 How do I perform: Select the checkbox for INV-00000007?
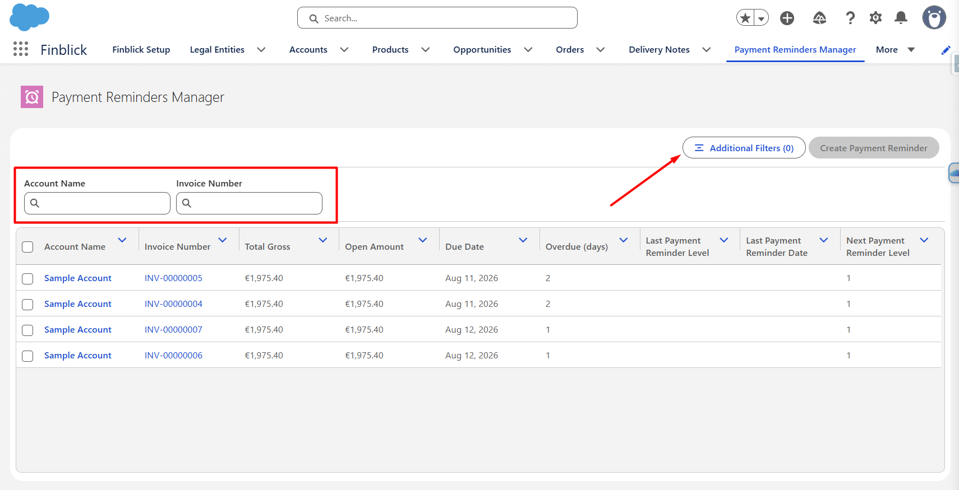coord(27,330)
